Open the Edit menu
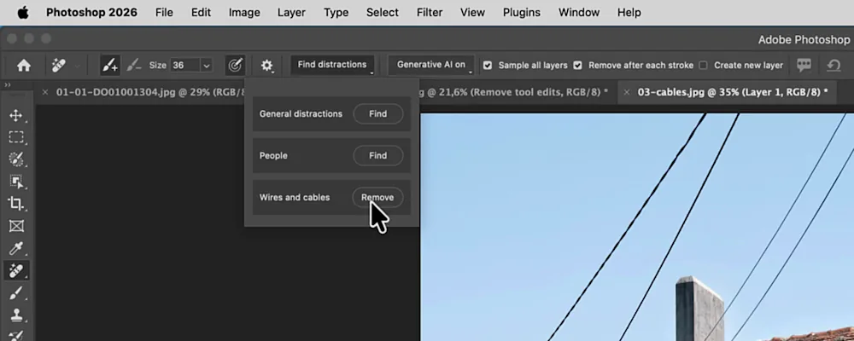This screenshot has width=854, height=341. point(201,13)
